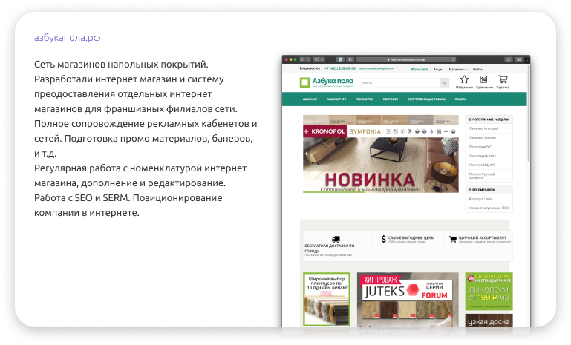Open Линолеум IVC in popular sections
The width and height of the screenshot is (571, 345).
[480, 147]
